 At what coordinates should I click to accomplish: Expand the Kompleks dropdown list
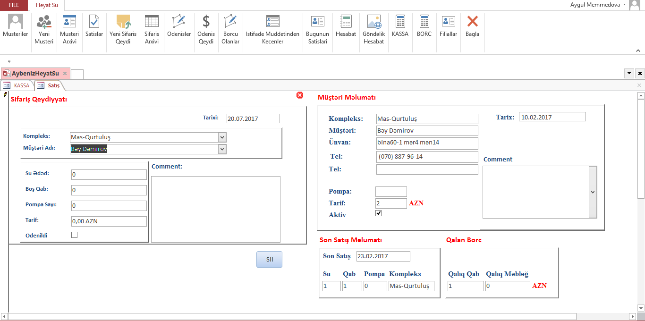[x=222, y=137]
